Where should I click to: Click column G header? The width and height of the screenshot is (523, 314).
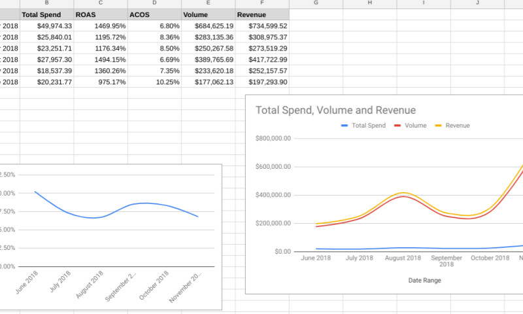click(316, 4)
